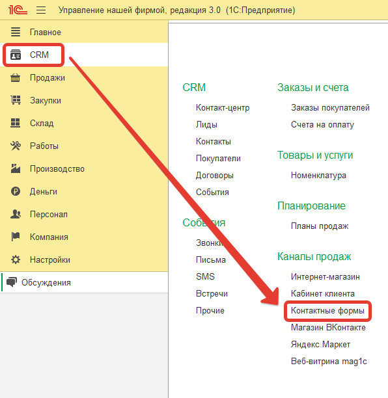Screen dimensions: 388x398
Task: Click the Главное section icon
Action: point(16,32)
